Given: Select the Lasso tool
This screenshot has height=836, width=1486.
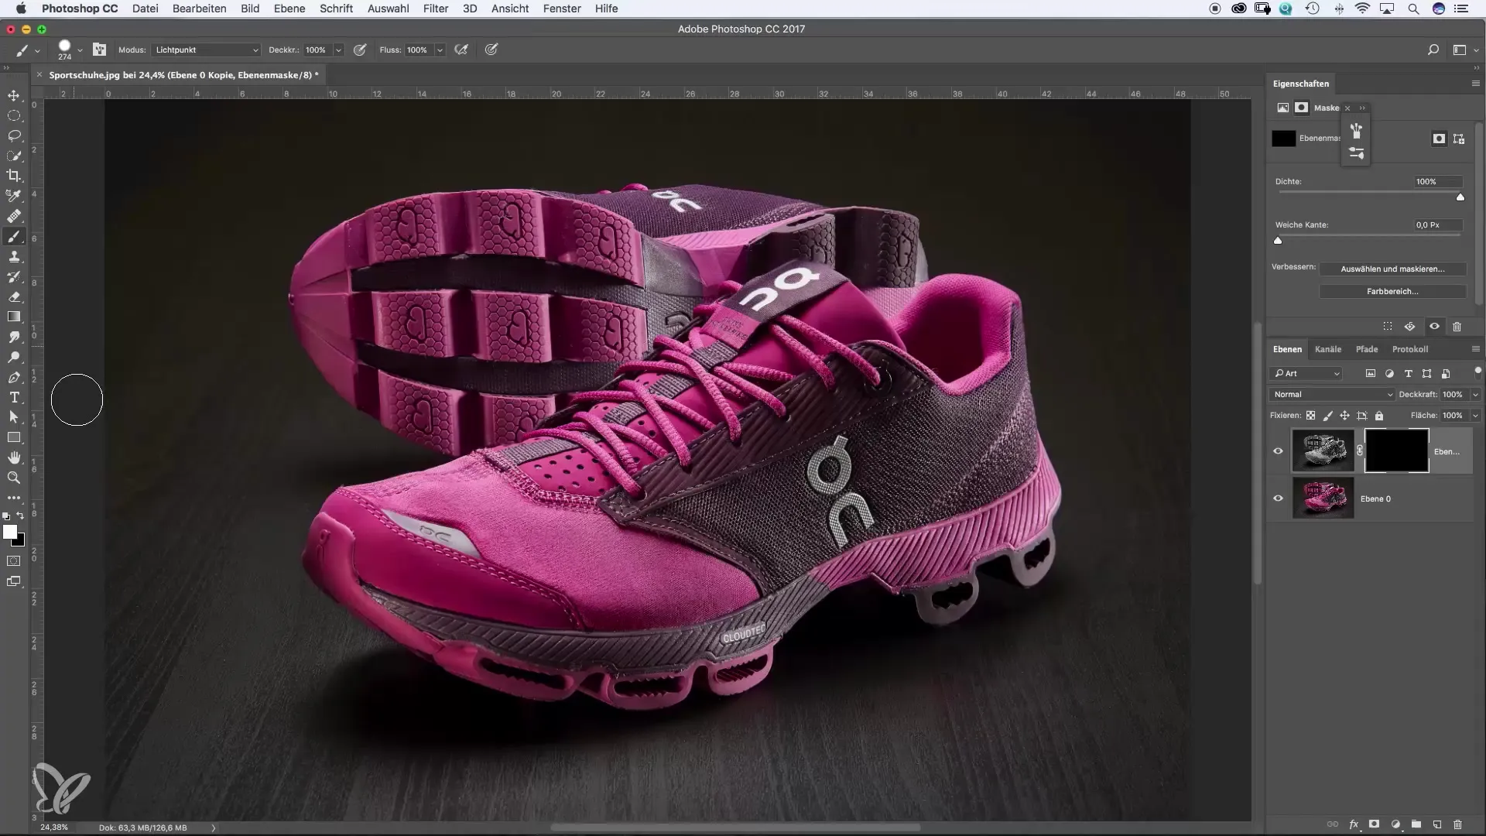Looking at the screenshot, I should [14, 135].
